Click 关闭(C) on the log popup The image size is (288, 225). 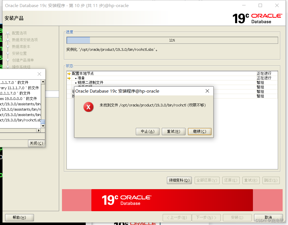point(36,143)
